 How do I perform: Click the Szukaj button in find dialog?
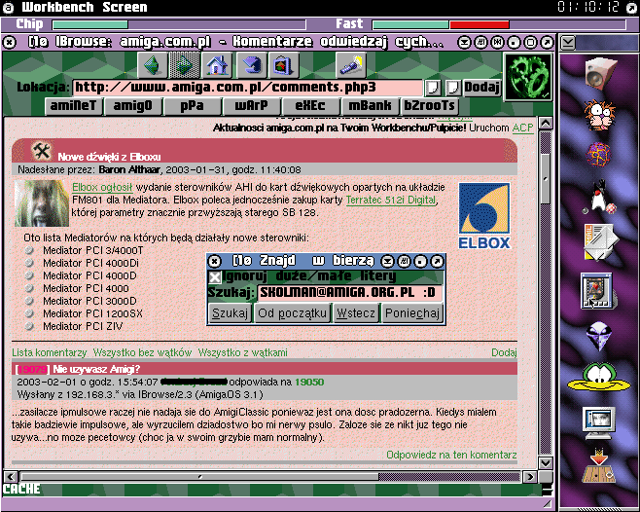(x=230, y=313)
